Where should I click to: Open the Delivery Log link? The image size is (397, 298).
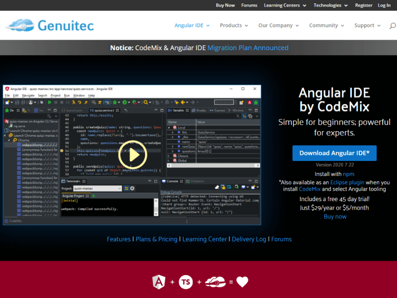coord(249,239)
